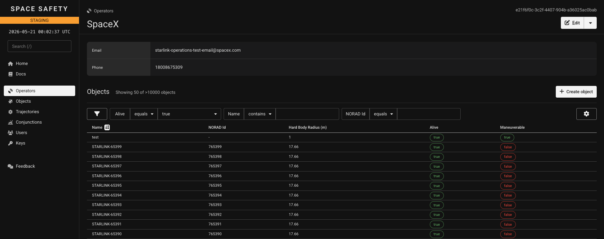The height and width of the screenshot is (239, 604).
Task: Click the Space Safety logo title
Action: tap(39, 9)
